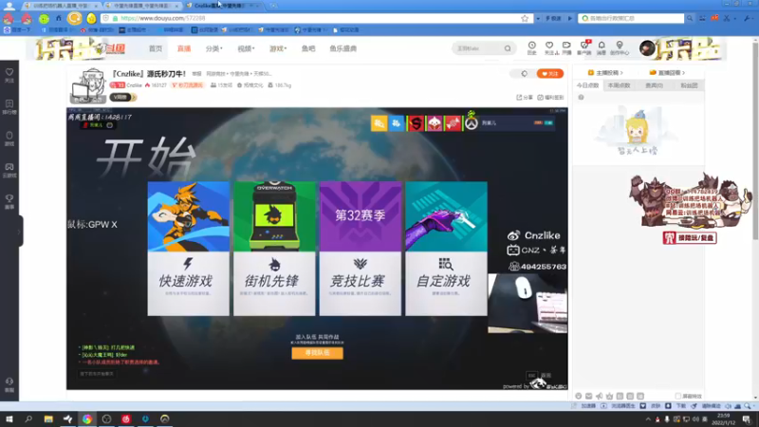The image size is (759, 427).
Task: Toggle the 屏蔽特效 block effects checkbox
Action: click(x=678, y=396)
